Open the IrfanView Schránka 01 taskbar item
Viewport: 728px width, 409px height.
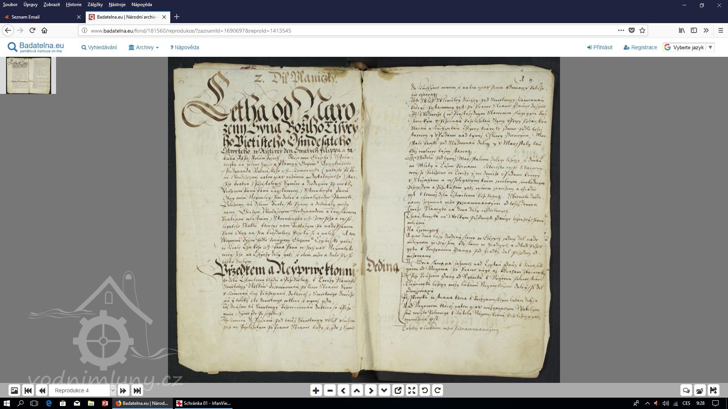tap(204, 403)
